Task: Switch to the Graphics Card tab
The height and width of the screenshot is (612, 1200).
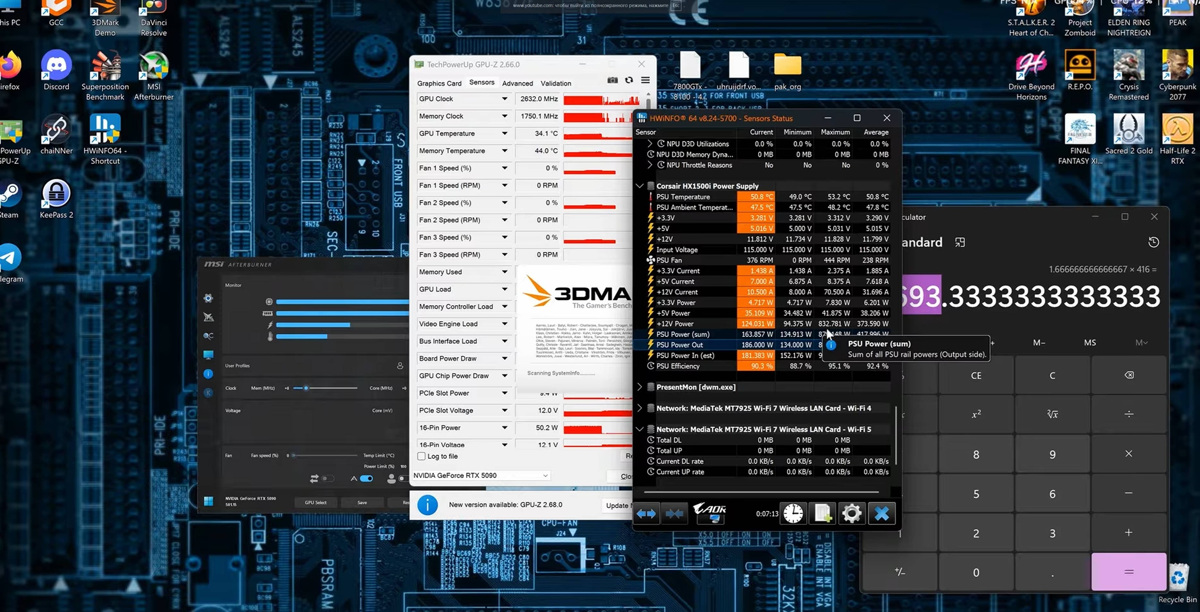Action: tap(439, 83)
